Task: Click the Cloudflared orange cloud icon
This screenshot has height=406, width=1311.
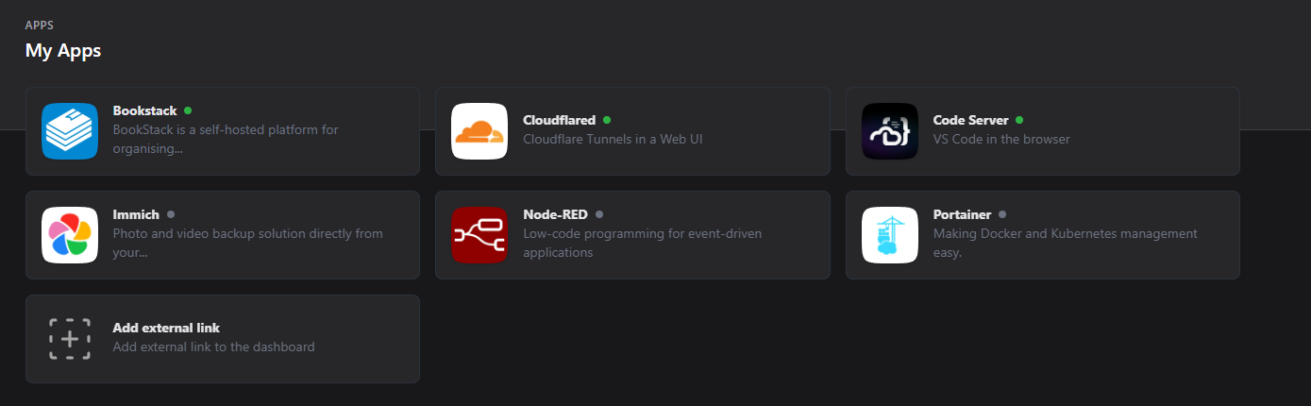Action: [479, 131]
